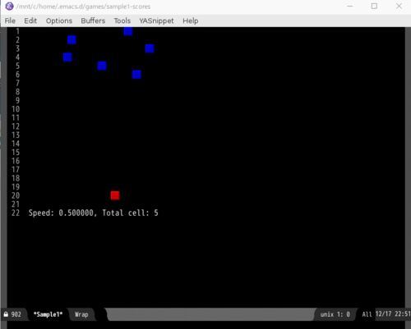Click the 902 buffer size in mode line
The image size is (411, 329).
click(x=16, y=314)
